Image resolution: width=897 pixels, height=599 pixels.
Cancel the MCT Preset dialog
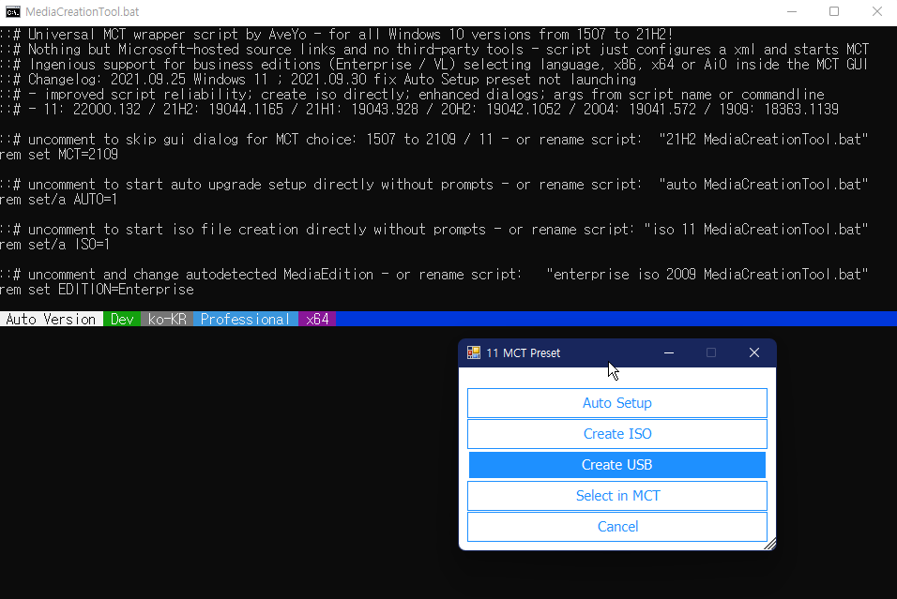pos(616,527)
